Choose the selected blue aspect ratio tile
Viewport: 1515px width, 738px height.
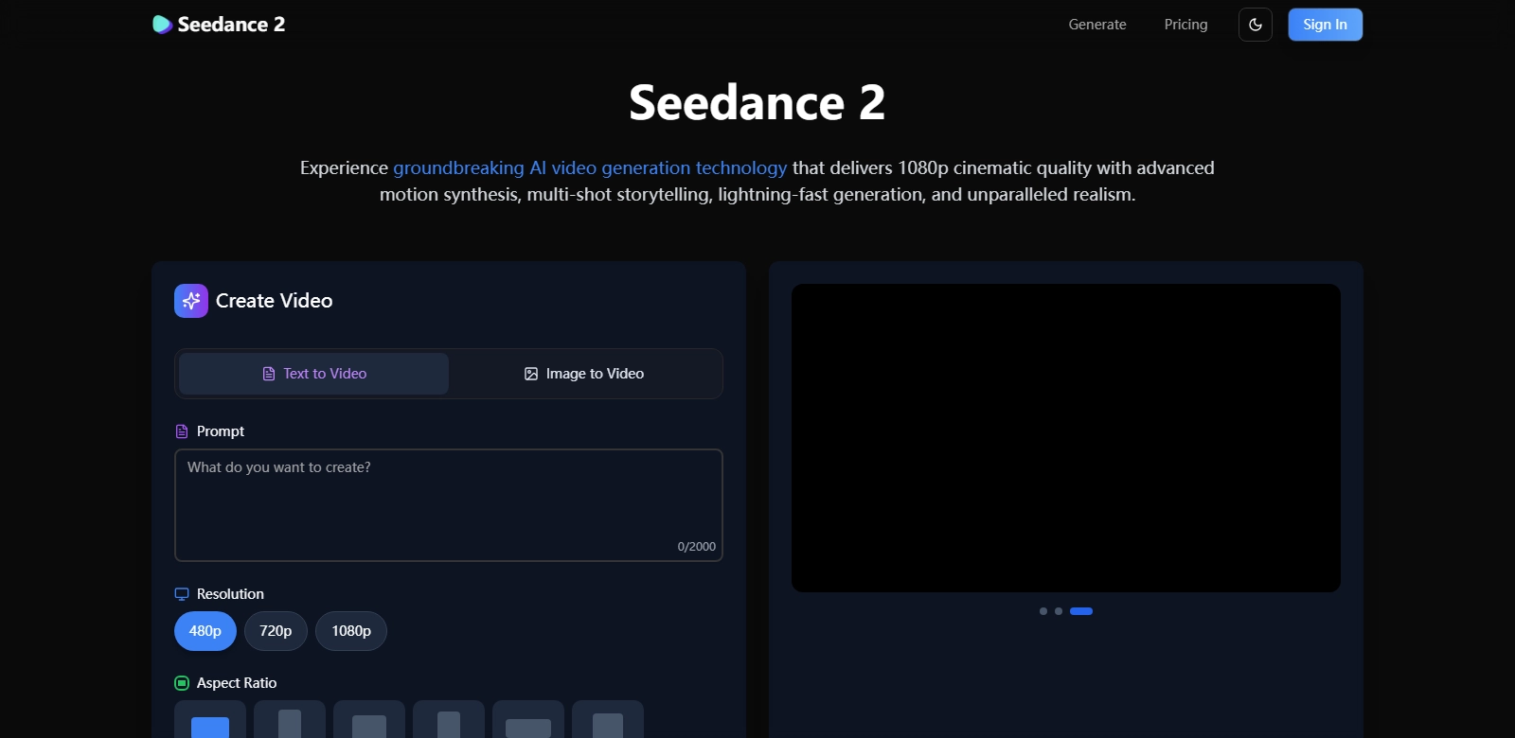[210, 720]
